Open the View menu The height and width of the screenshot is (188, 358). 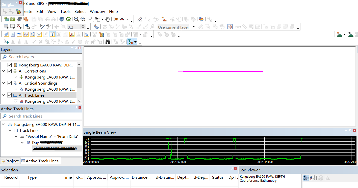[x=52, y=11]
